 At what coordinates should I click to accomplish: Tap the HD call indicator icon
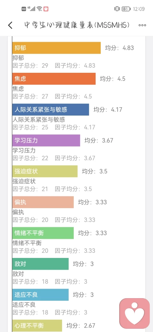click(24, 9)
